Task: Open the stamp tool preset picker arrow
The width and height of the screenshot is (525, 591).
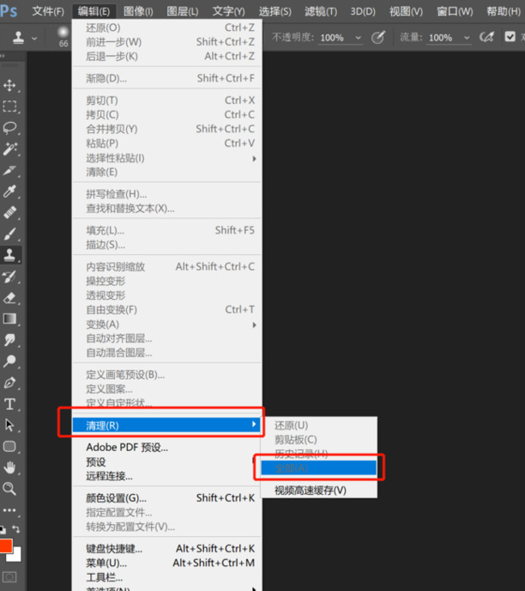Action: (x=34, y=38)
